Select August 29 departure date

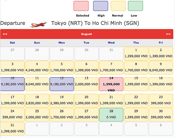tap(136, 115)
